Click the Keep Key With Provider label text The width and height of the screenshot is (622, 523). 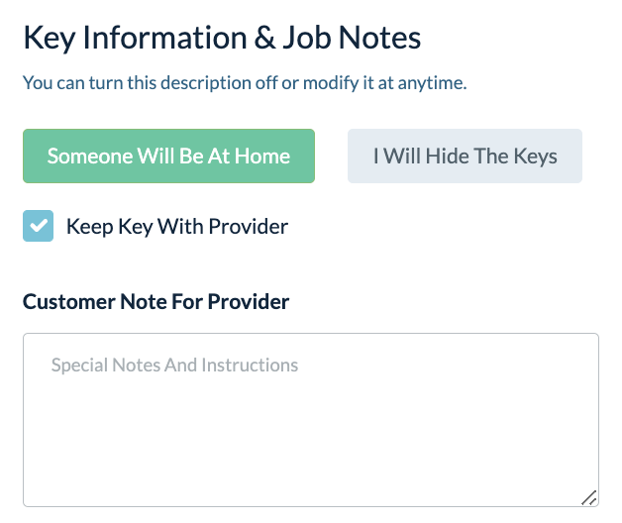coord(176,226)
